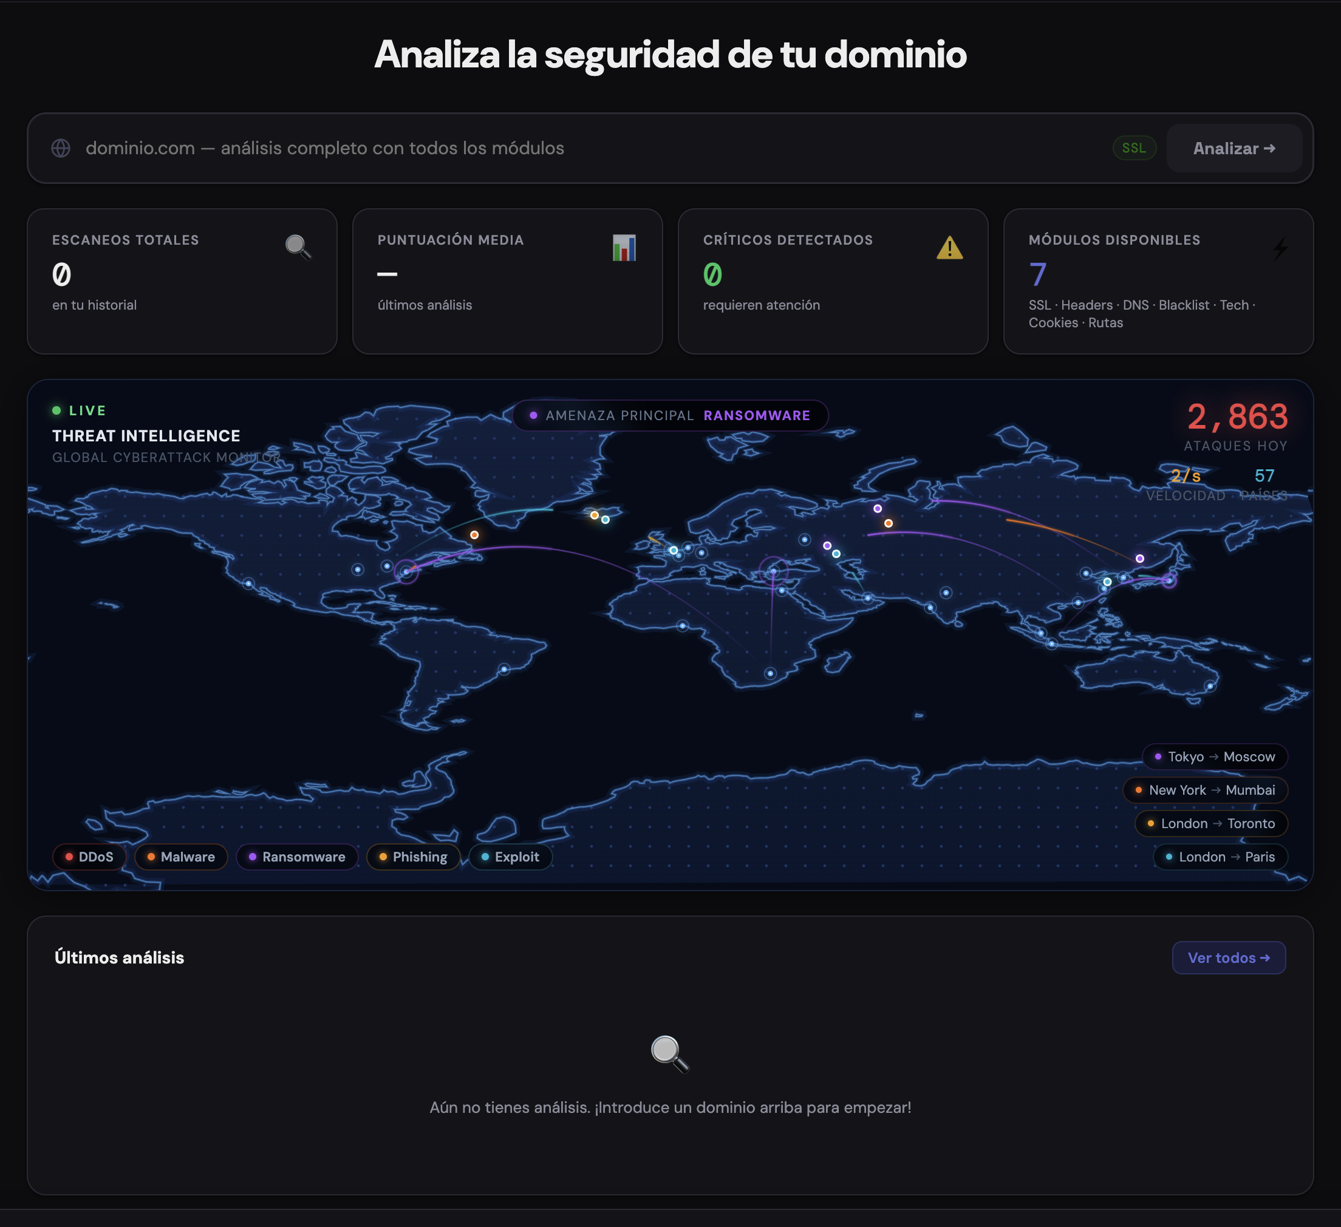This screenshot has width=1341, height=1227.
Task: Click the Últimos análisis section heading
Action: (119, 957)
